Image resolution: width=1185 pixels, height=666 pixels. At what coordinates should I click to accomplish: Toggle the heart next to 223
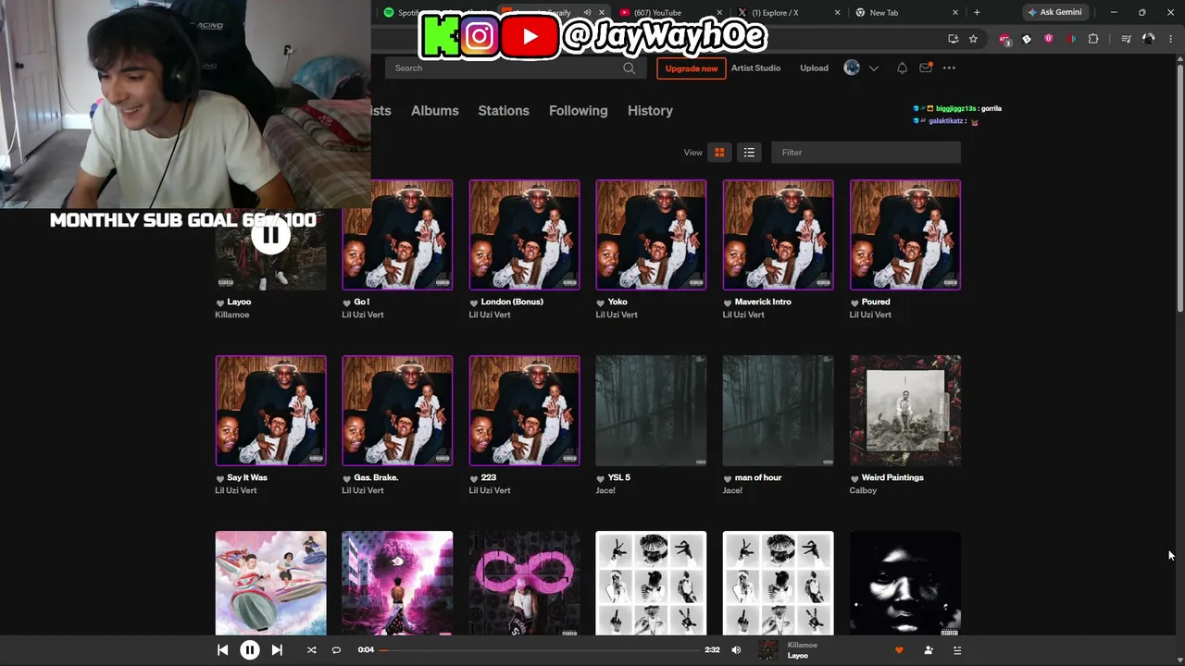[x=474, y=478]
